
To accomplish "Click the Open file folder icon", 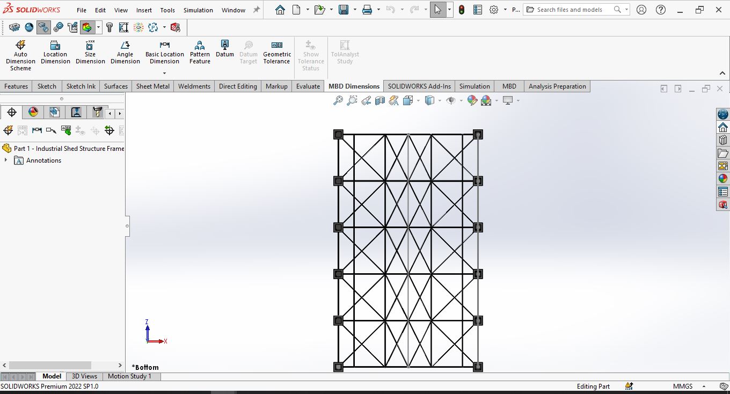I will [320, 10].
